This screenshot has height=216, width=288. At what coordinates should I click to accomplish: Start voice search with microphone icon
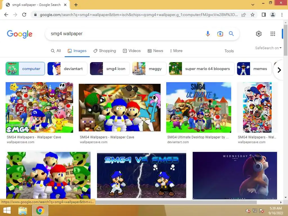tap(208, 34)
